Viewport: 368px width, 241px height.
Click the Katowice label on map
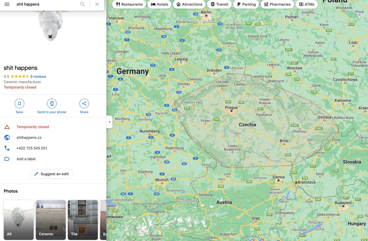pos(343,100)
